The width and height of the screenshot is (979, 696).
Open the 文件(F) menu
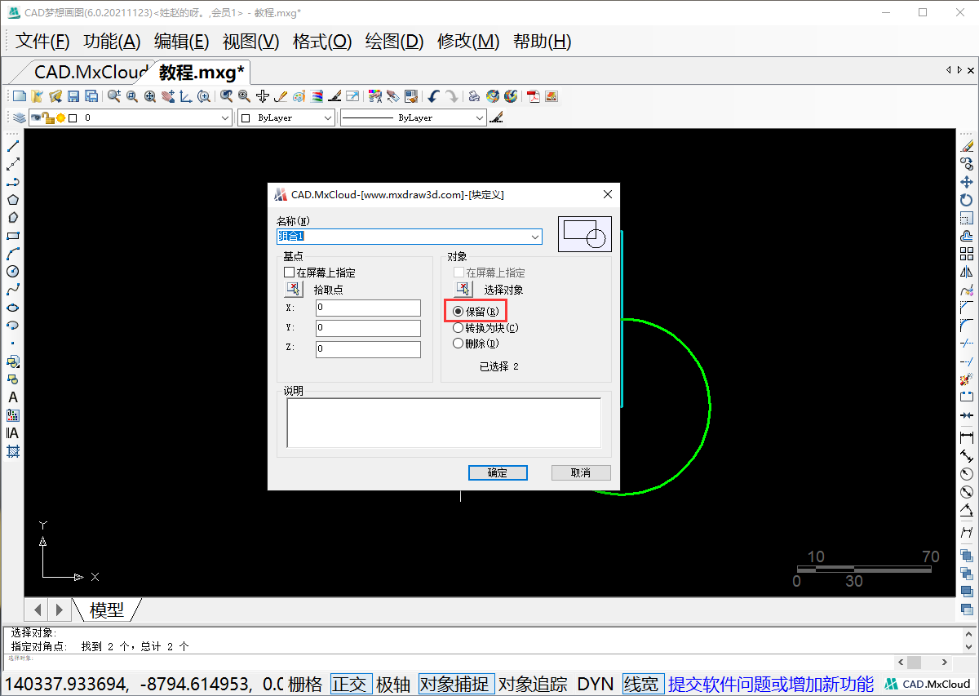click(x=43, y=42)
